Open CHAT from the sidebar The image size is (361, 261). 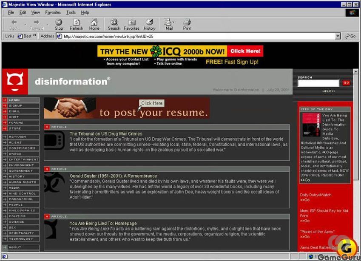click(x=21, y=117)
